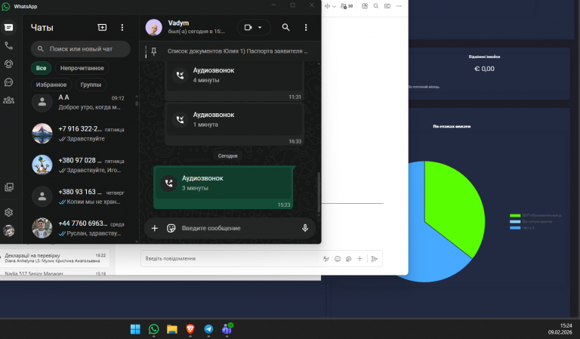
Task: Open the Teams plus actions icon
Action: 359,259
